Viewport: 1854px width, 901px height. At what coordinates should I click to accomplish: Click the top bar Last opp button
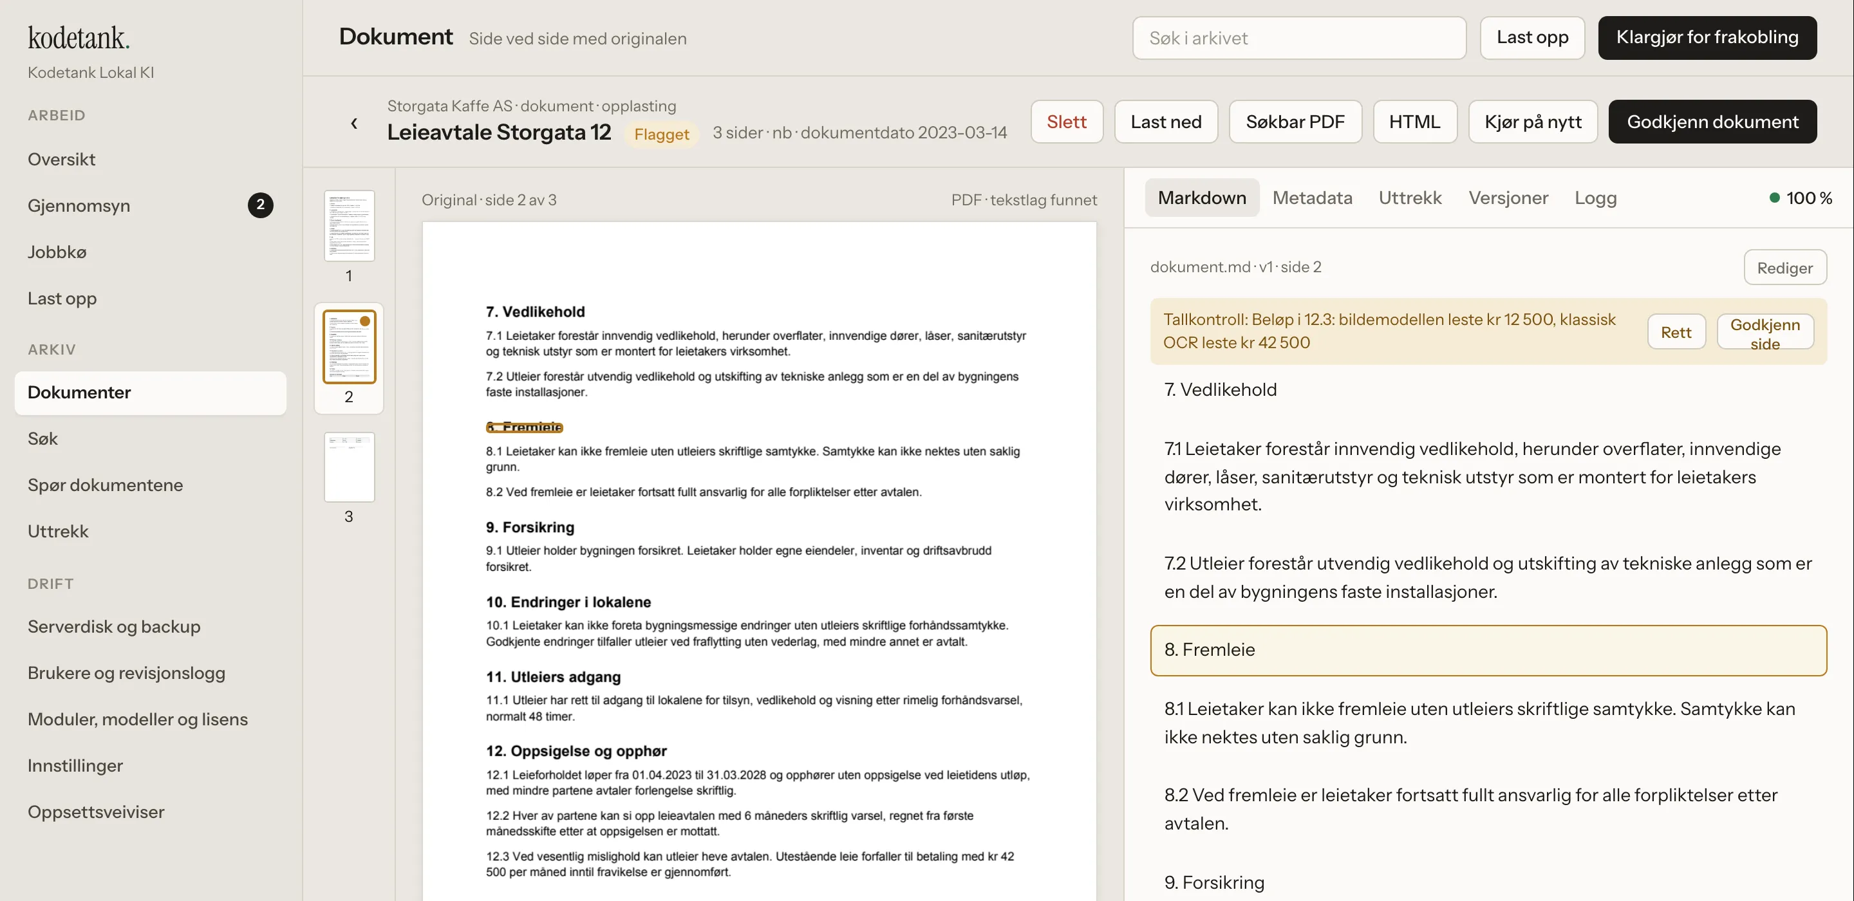pos(1532,37)
